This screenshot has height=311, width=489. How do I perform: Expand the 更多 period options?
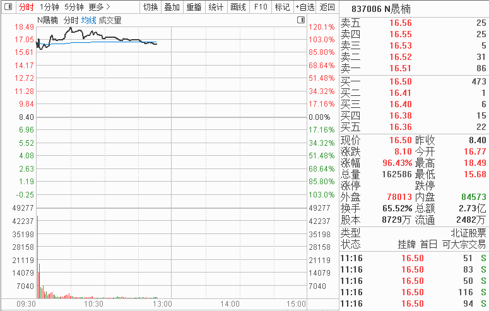[x=99, y=7]
